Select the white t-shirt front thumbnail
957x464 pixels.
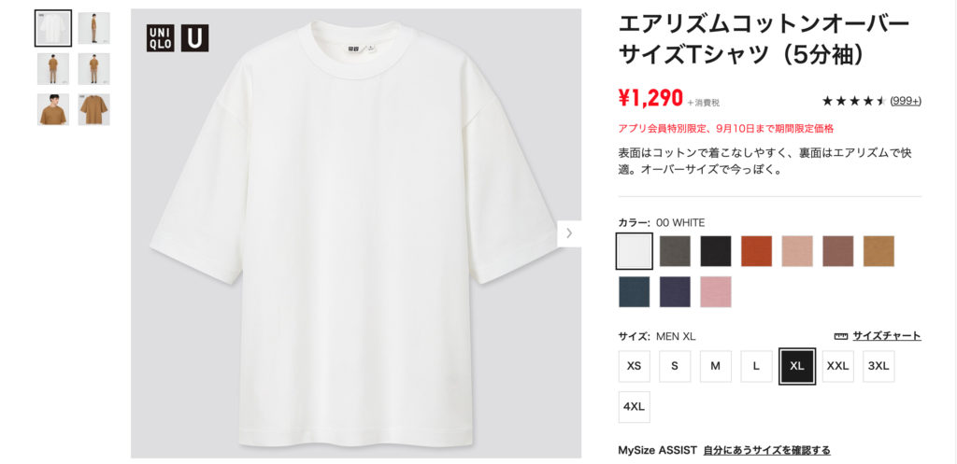53,28
